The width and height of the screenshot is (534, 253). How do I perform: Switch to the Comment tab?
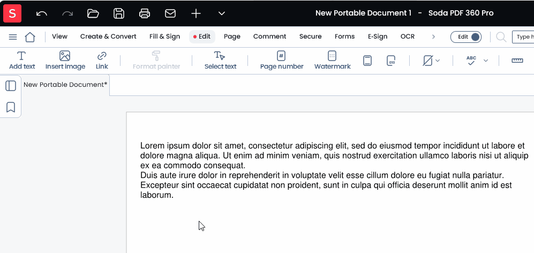[x=270, y=36]
